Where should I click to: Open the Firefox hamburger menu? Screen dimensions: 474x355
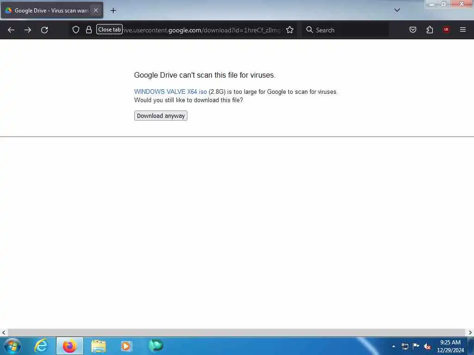pyautogui.click(x=462, y=30)
